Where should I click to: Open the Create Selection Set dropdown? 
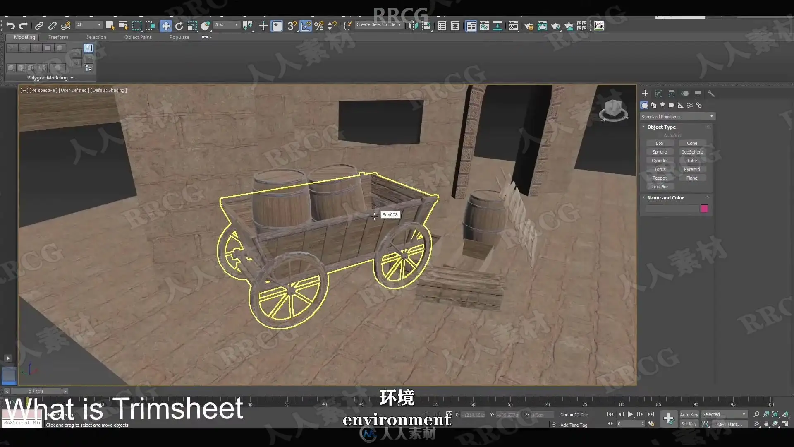(378, 25)
